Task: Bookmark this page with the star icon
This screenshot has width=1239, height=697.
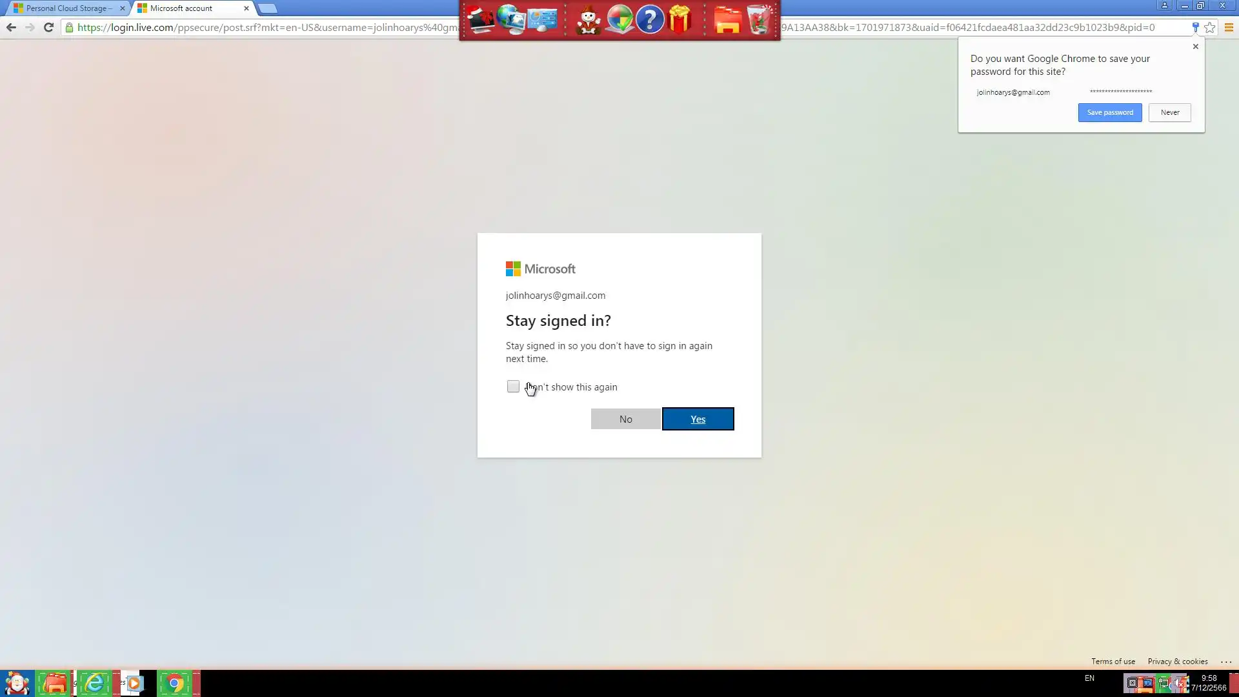Action: [1210, 27]
